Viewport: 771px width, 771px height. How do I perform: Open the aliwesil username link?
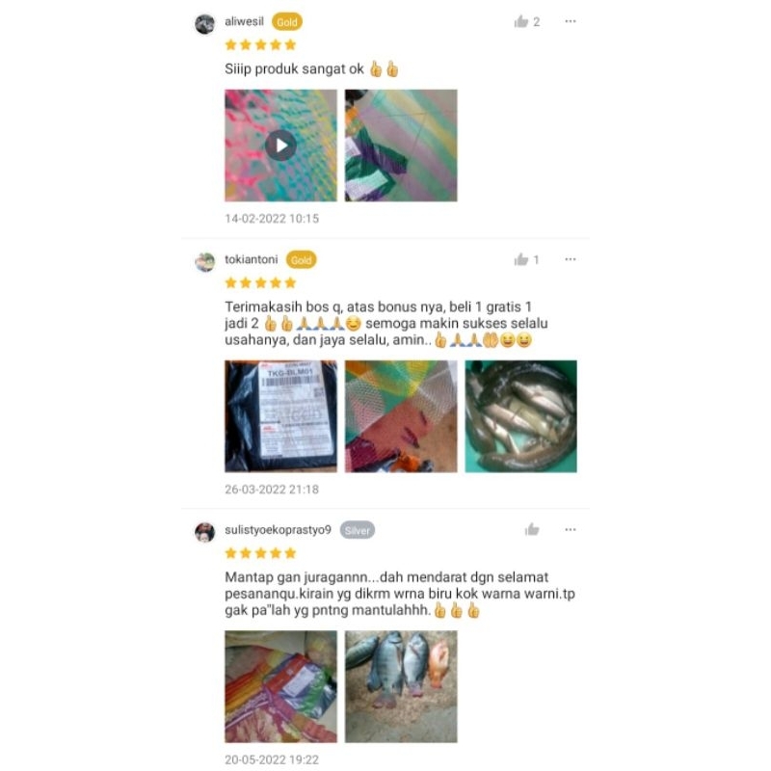244,21
